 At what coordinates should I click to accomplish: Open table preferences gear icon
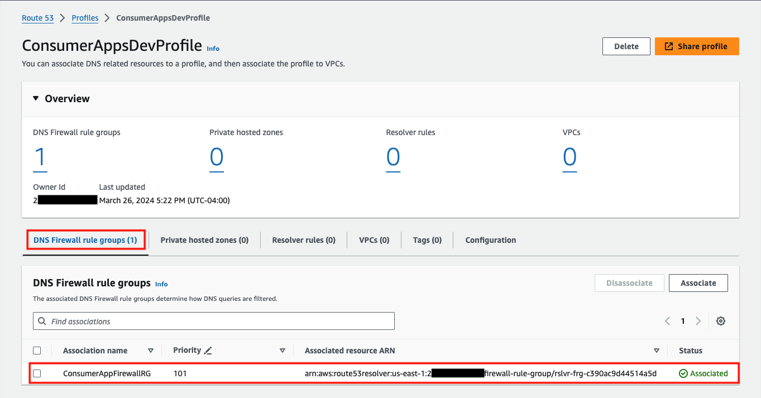pyautogui.click(x=721, y=321)
